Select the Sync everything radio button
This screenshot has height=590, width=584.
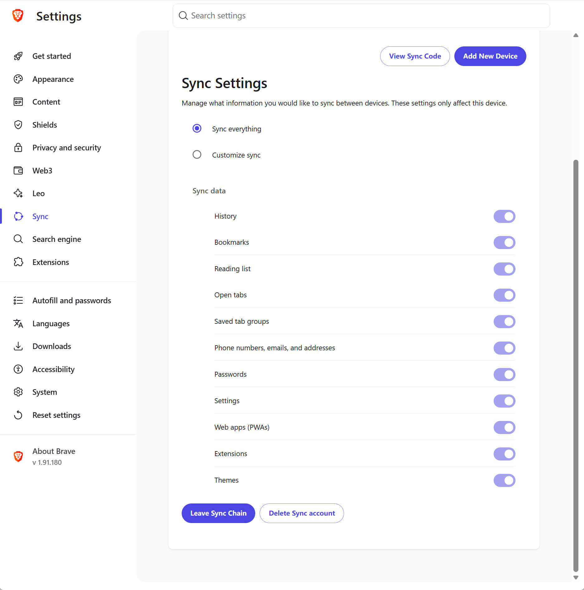tap(197, 128)
